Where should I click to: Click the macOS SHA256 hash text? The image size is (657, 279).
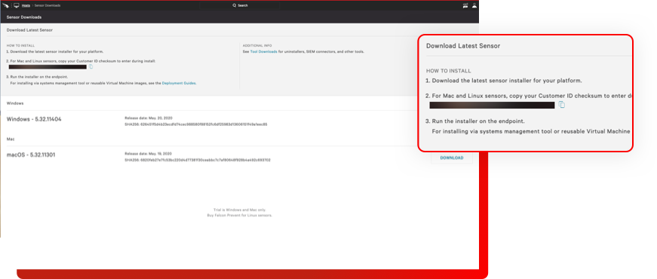coord(198,160)
